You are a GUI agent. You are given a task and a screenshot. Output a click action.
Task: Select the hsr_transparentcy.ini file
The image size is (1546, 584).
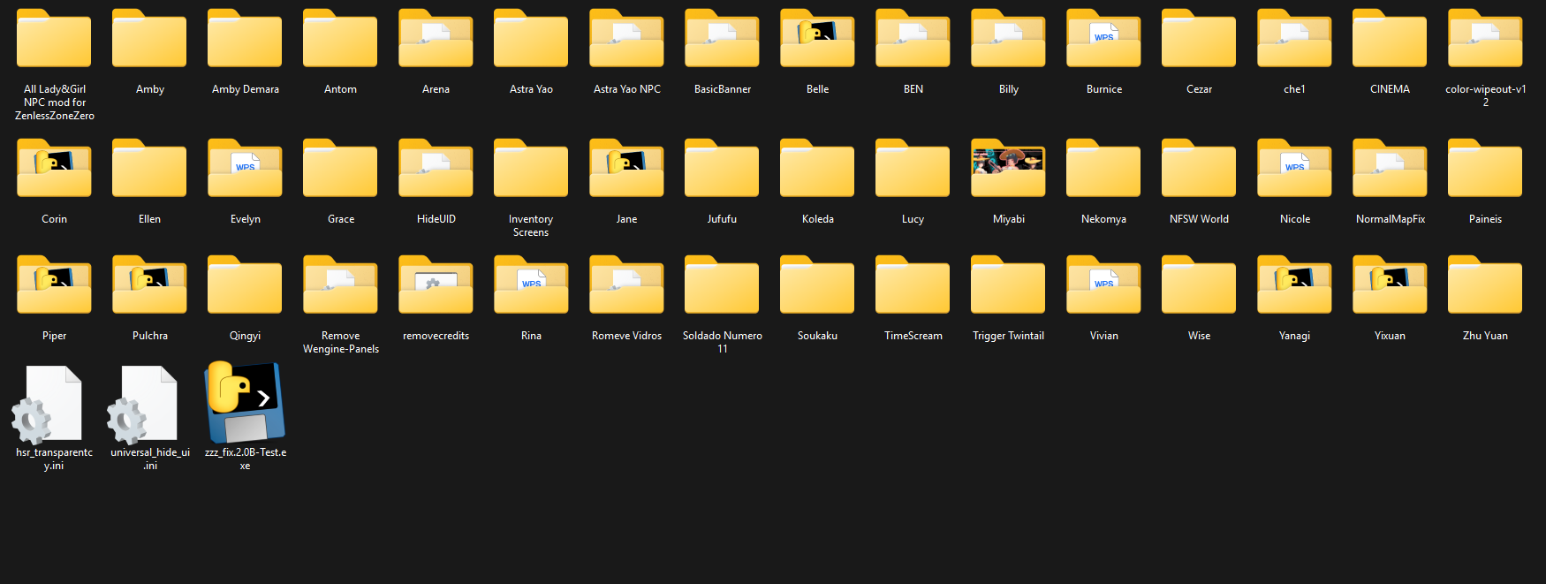pyautogui.click(x=48, y=405)
